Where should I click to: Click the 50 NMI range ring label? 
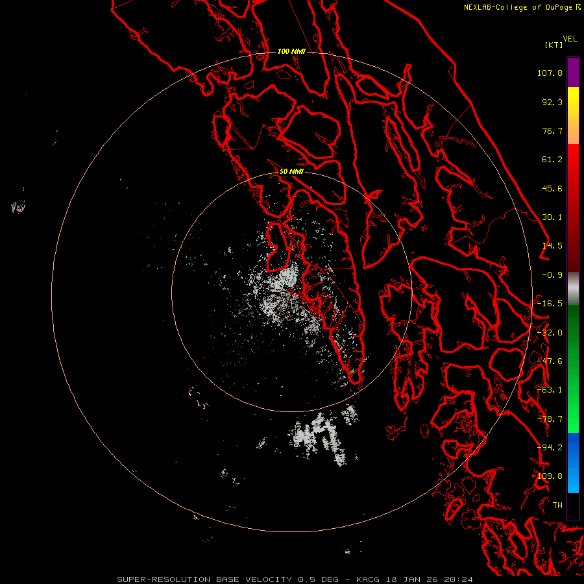[291, 172]
